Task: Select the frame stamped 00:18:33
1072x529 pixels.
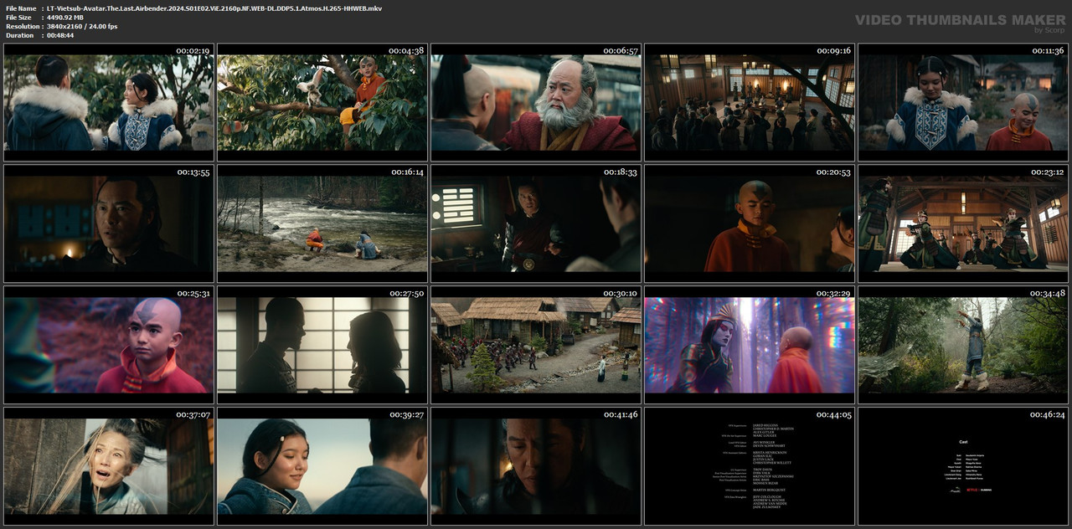Action: point(536,223)
